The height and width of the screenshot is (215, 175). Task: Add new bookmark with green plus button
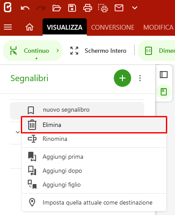pyautogui.click(x=122, y=78)
